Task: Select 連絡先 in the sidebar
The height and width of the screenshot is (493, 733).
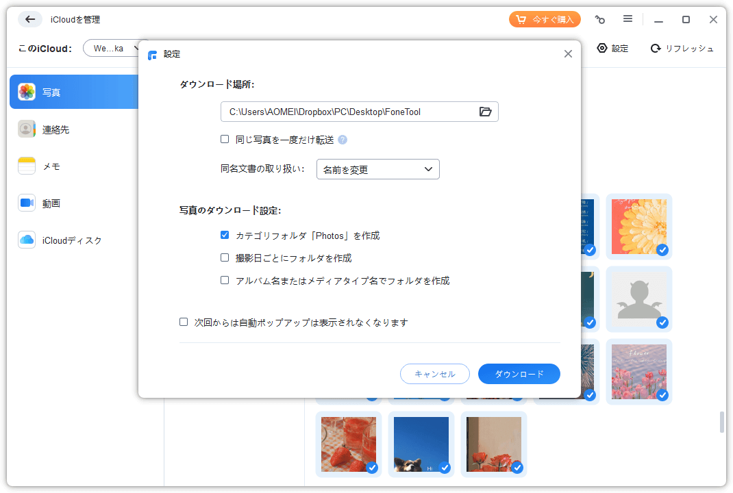Action: (55, 129)
